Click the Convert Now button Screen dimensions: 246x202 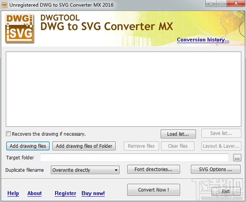pyautogui.click(x=153, y=190)
